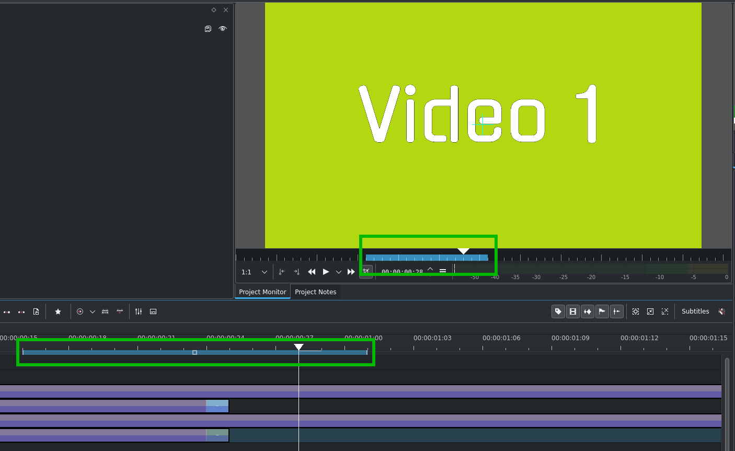Click the blue zone bar in monitor ruler
This screenshot has width=735, height=451.
427,258
